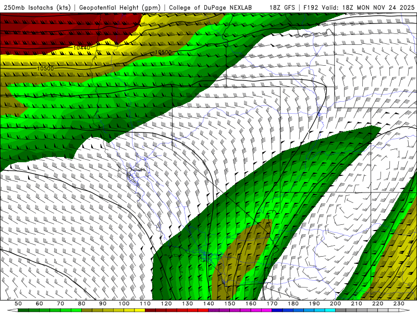Click 'College of DuPage NEXLAB' header text
Image resolution: width=417 pixels, height=313 pixels.
[211, 8]
